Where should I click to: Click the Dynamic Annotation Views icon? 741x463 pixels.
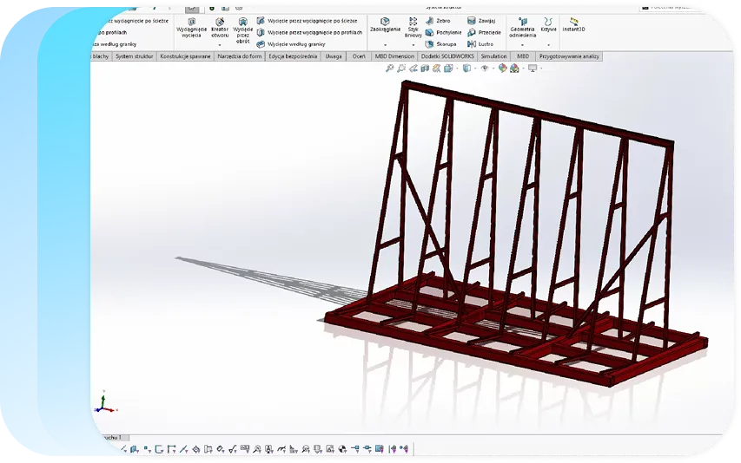coord(437,68)
